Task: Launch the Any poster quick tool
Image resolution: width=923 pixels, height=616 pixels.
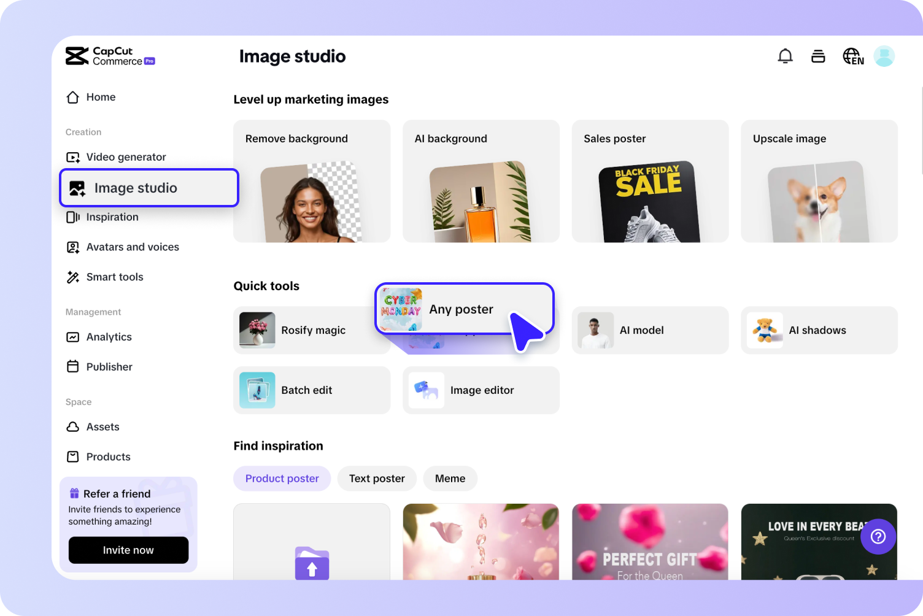Action: point(465,309)
